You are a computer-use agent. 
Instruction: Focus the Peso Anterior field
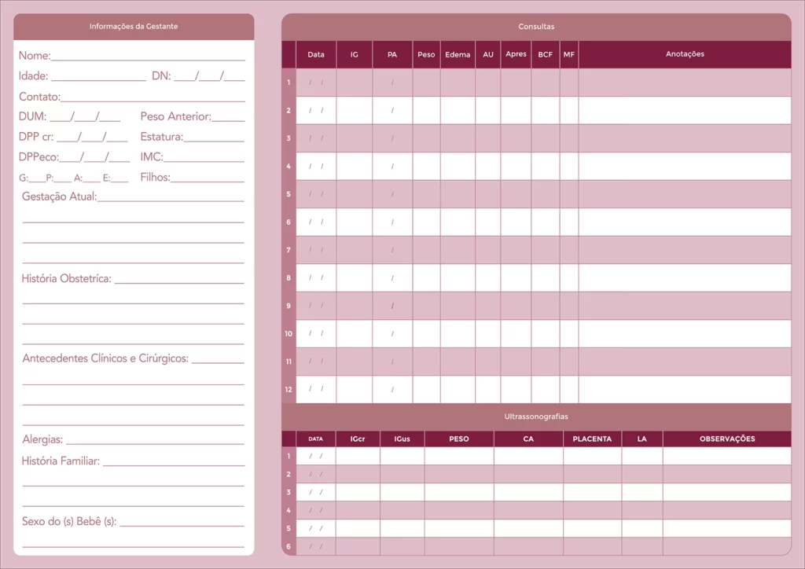228,117
